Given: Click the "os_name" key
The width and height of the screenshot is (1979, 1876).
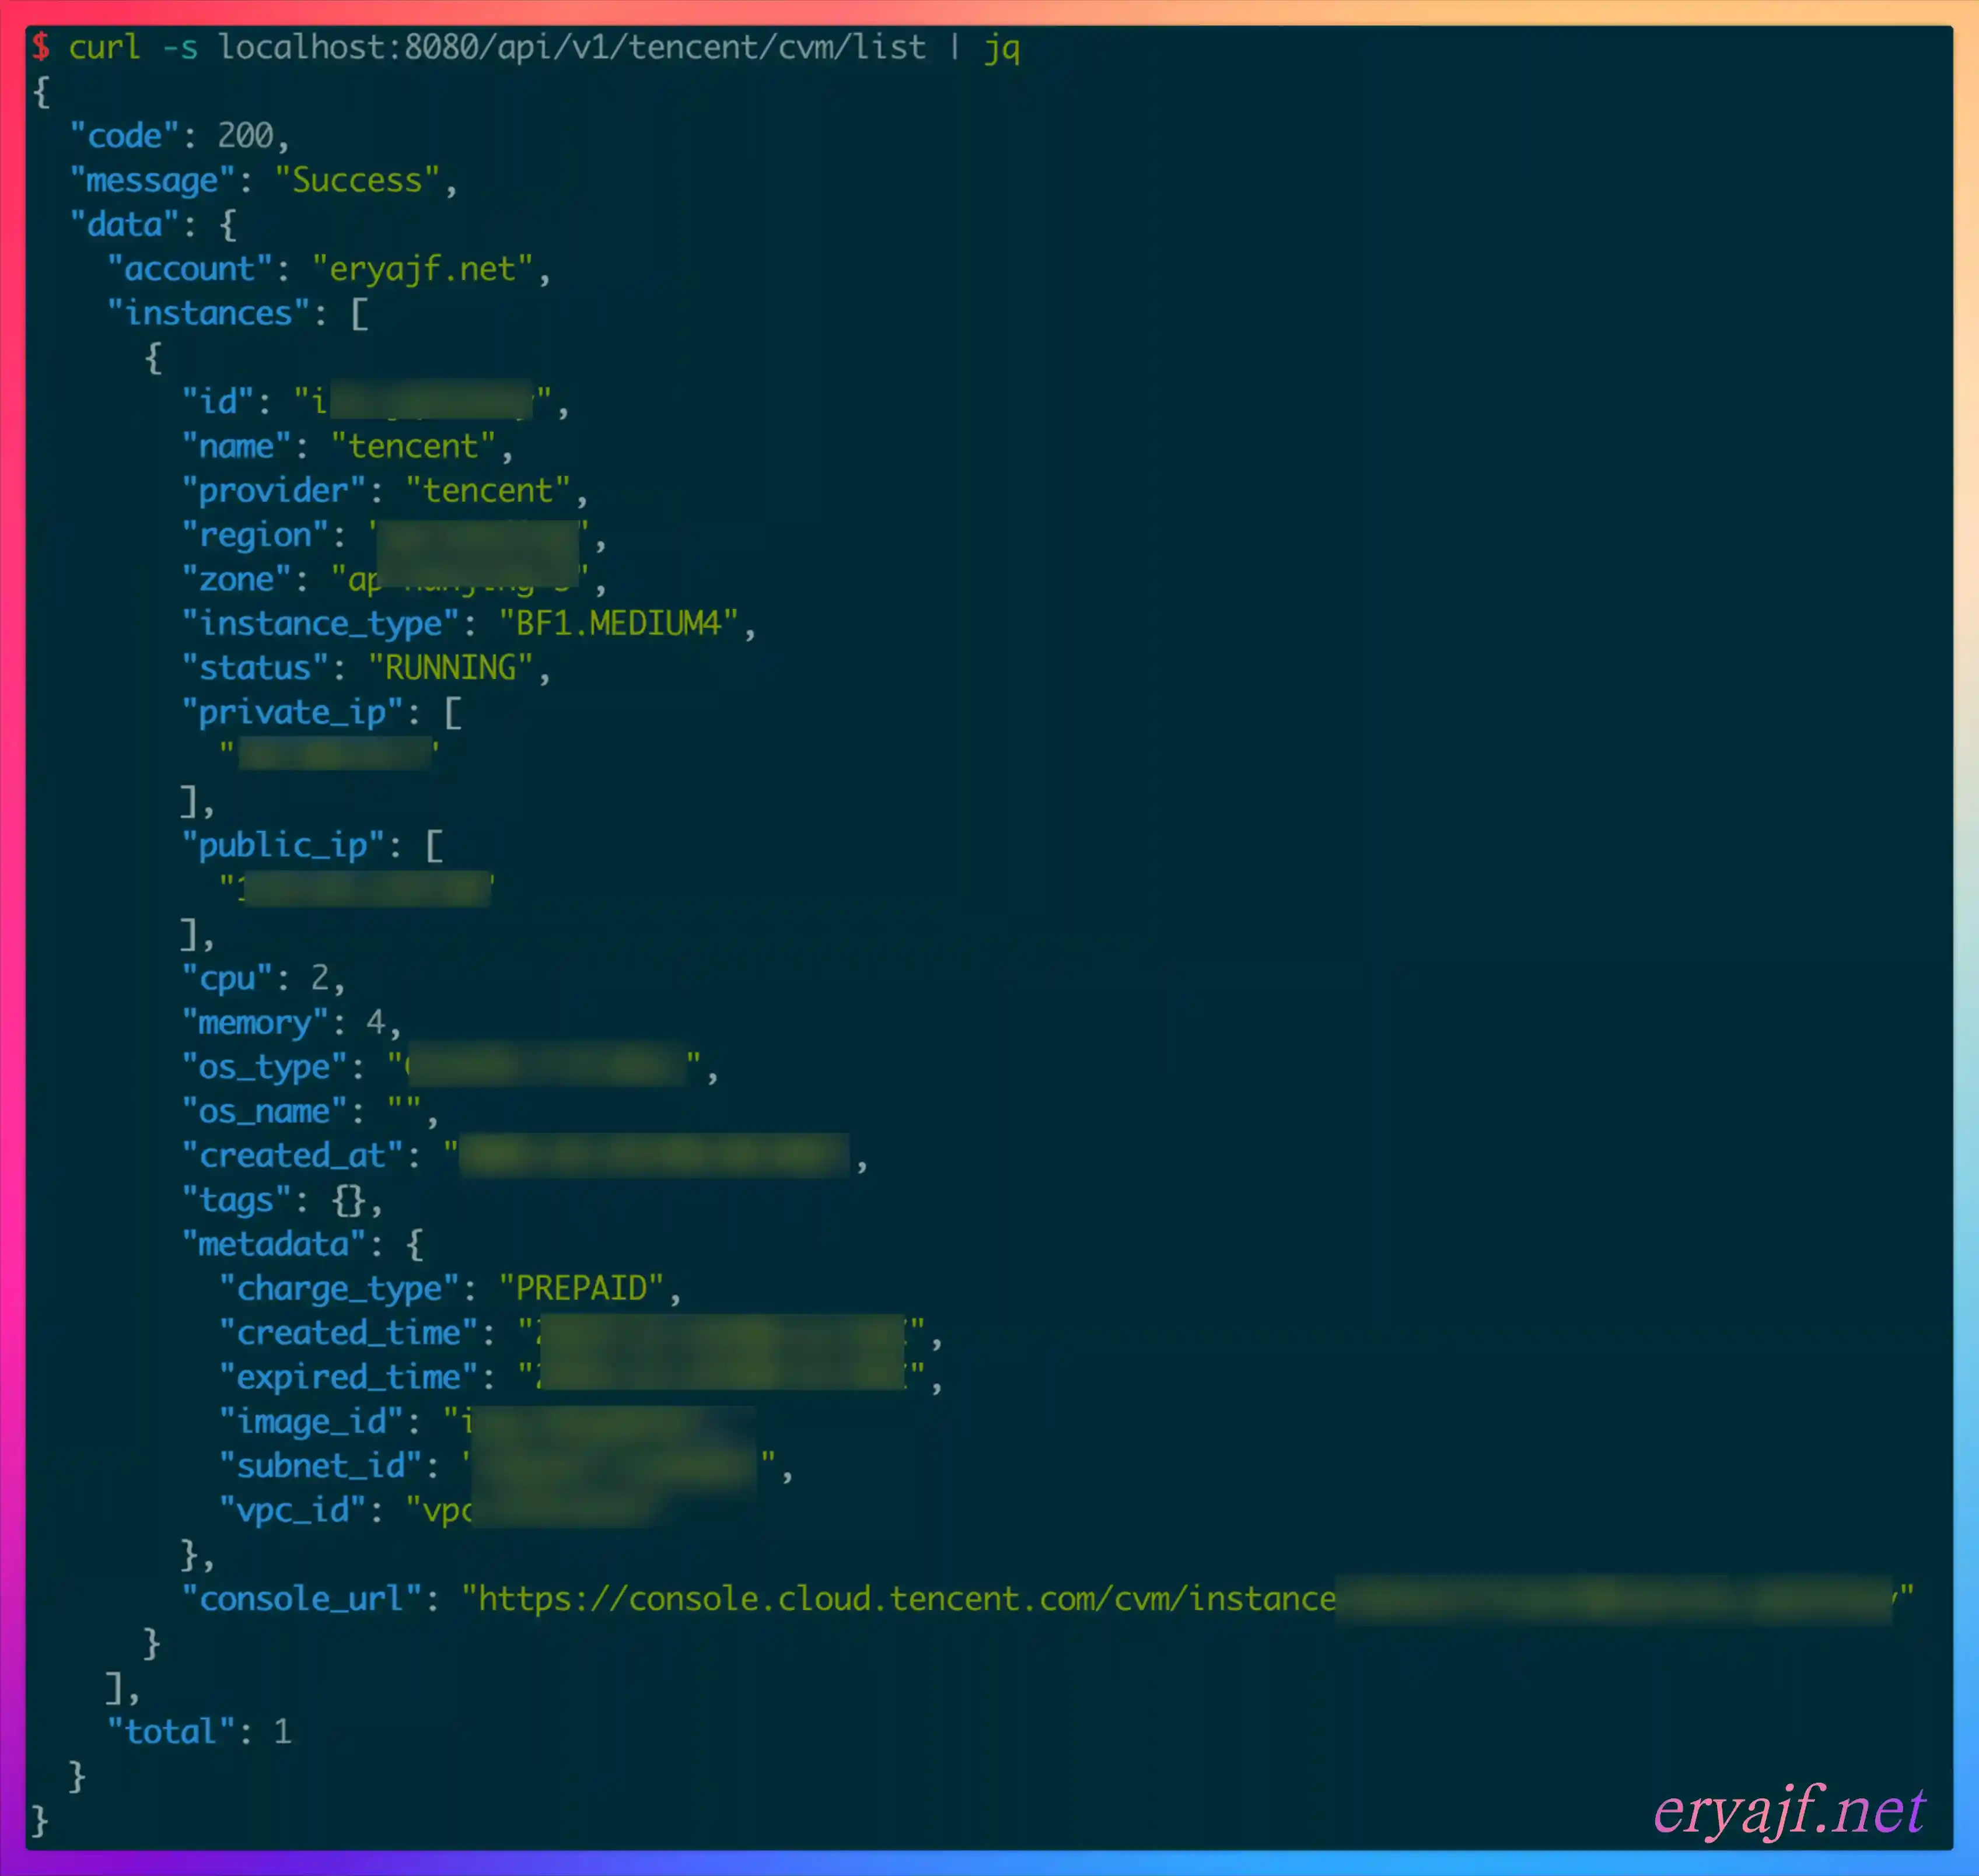Looking at the screenshot, I should click(x=264, y=1111).
